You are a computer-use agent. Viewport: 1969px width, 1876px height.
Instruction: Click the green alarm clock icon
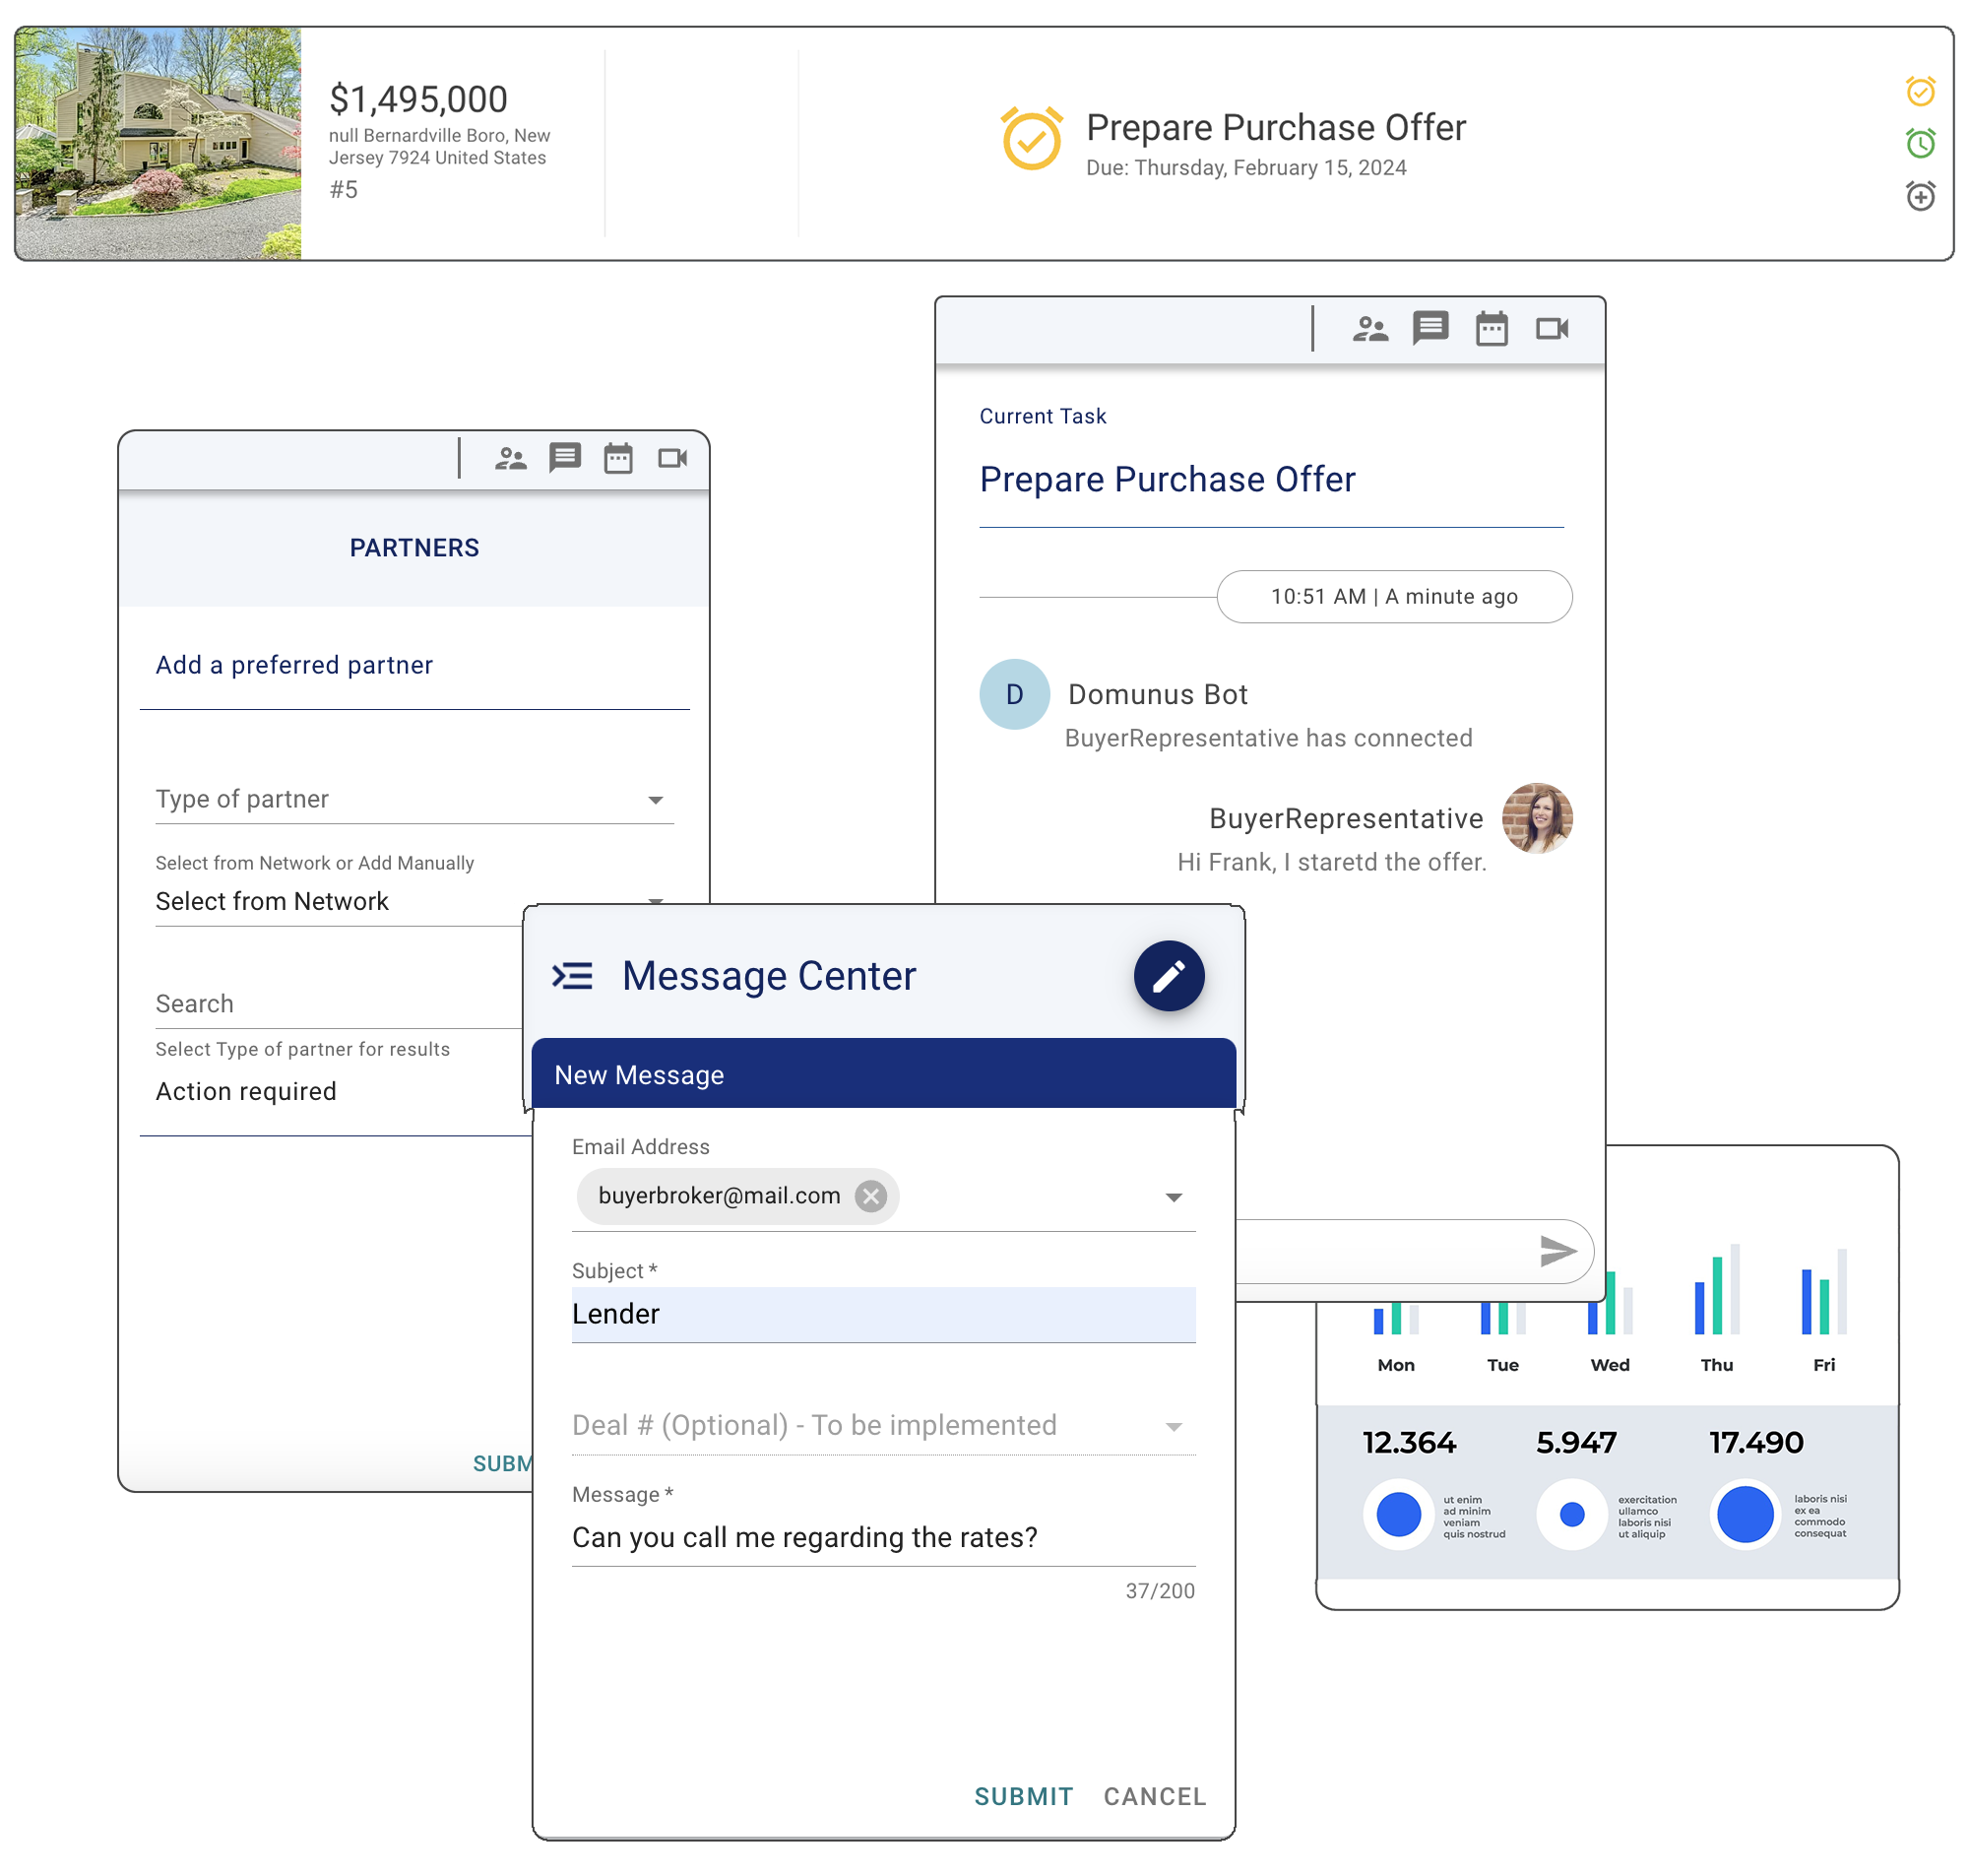click(x=1919, y=143)
